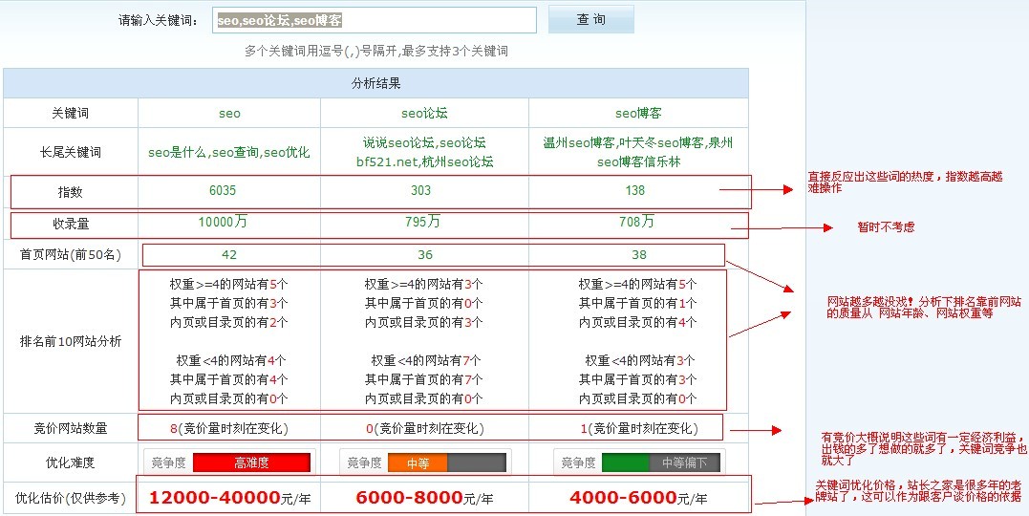
Task: Click the orange 中等 competition bar
Action: pyautogui.click(x=418, y=462)
